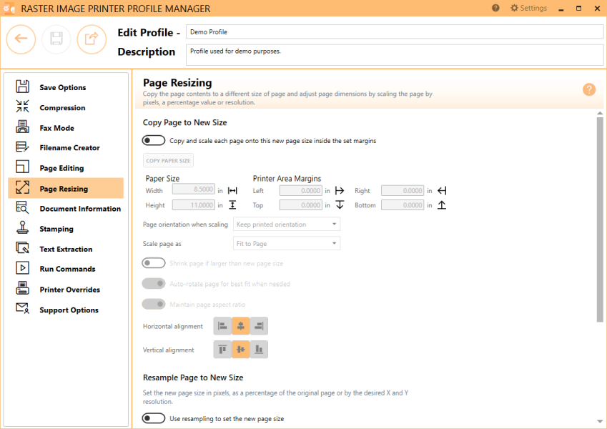Open Text Extraction section

(x=66, y=249)
